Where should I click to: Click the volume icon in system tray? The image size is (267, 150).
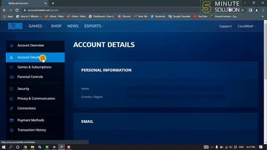point(231,147)
